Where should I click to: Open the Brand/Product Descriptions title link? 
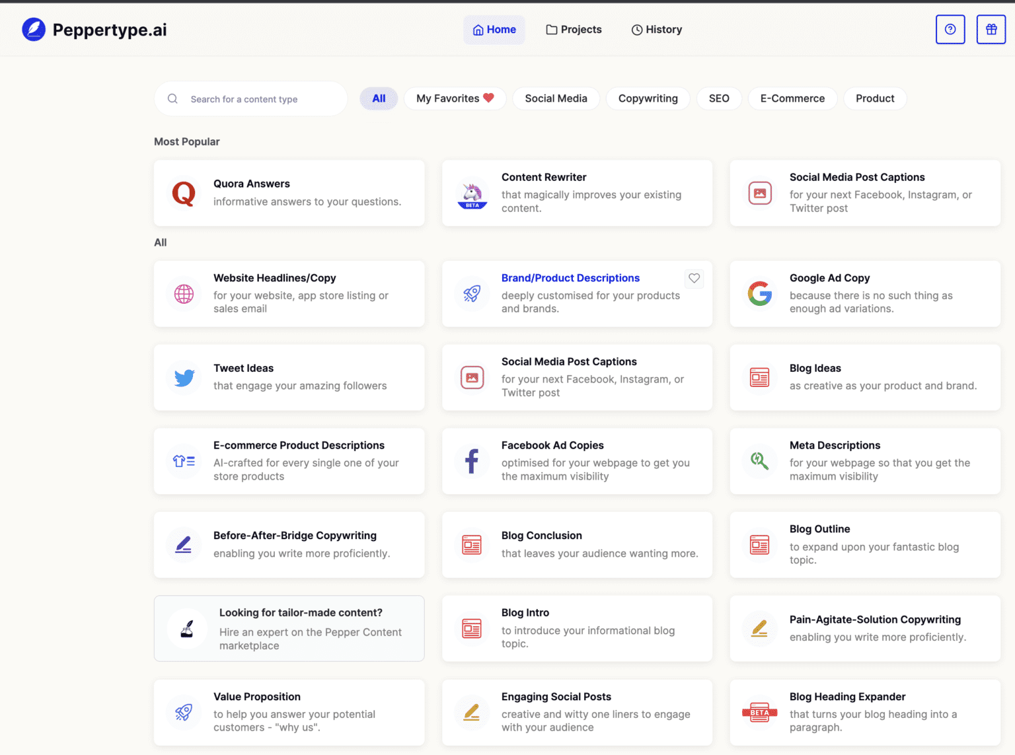570,278
